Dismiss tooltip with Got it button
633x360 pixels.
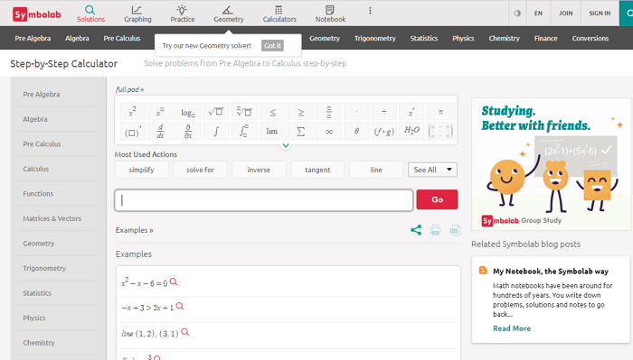tap(272, 45)
